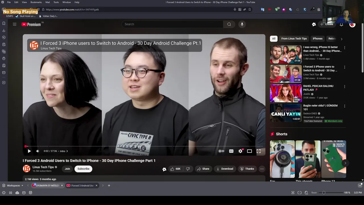Viewport: 364px width, 205px height.
Task: Open the Bookmarks menu
Action: point(36,2)
